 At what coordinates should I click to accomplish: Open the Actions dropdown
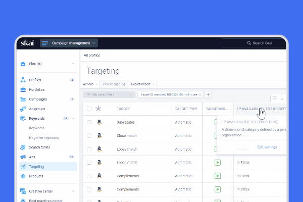click(x=90, y=84)
